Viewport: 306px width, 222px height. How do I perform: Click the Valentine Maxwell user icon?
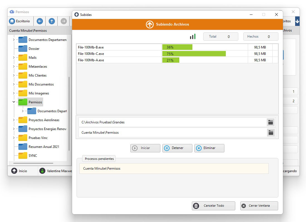click(42, 171)
